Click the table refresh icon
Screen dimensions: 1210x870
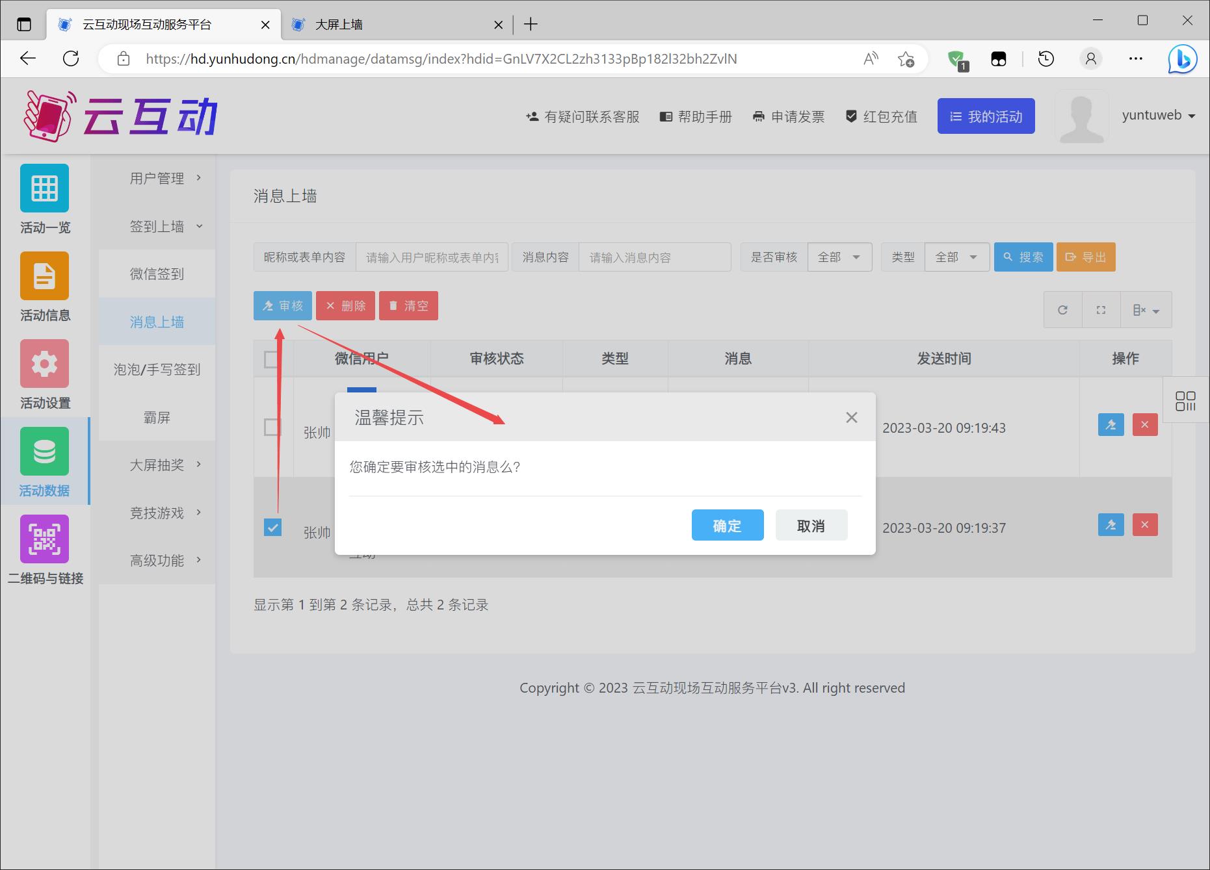pyautogui.click(x=1062, y=310)
